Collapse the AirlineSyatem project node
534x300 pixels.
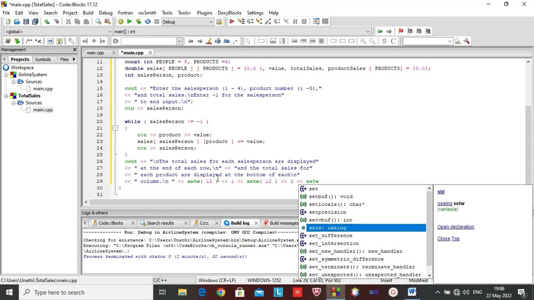6,75
